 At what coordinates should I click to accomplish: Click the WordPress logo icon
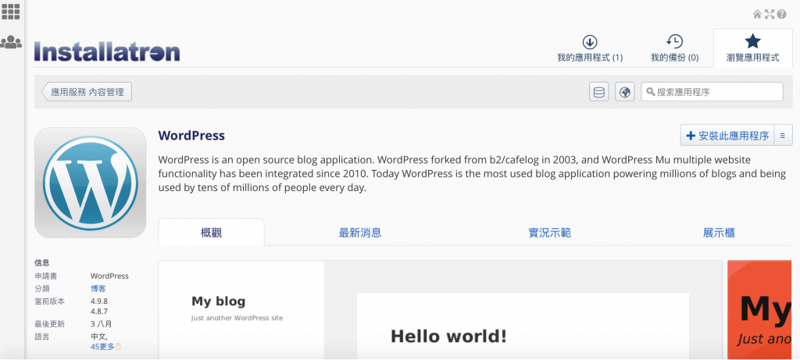tap(91, 182)
